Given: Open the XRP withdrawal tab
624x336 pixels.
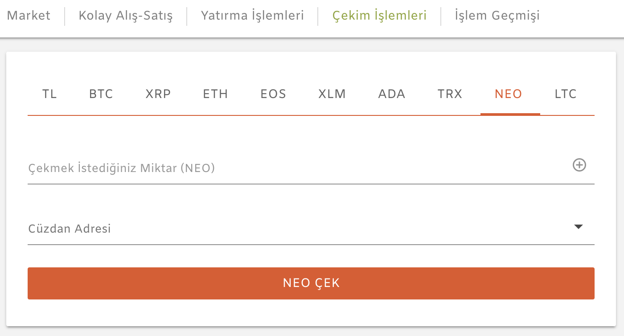Looking at the screenshot, I should (158, 94).
